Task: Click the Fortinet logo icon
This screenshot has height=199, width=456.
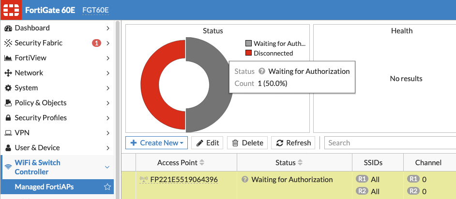Action: pyautogui.click(x=11, y=10)
